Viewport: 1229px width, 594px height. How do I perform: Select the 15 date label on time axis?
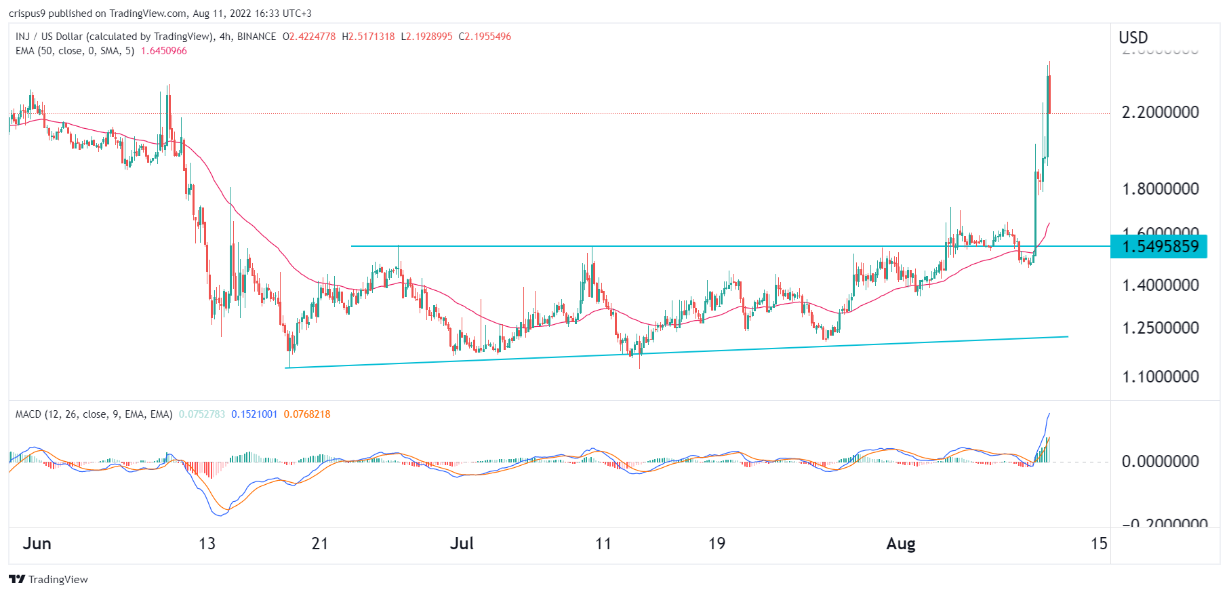point(1099,543)
